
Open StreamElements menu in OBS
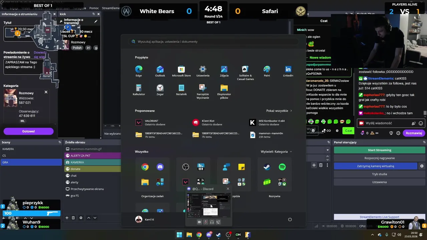[x=110, y=8]
